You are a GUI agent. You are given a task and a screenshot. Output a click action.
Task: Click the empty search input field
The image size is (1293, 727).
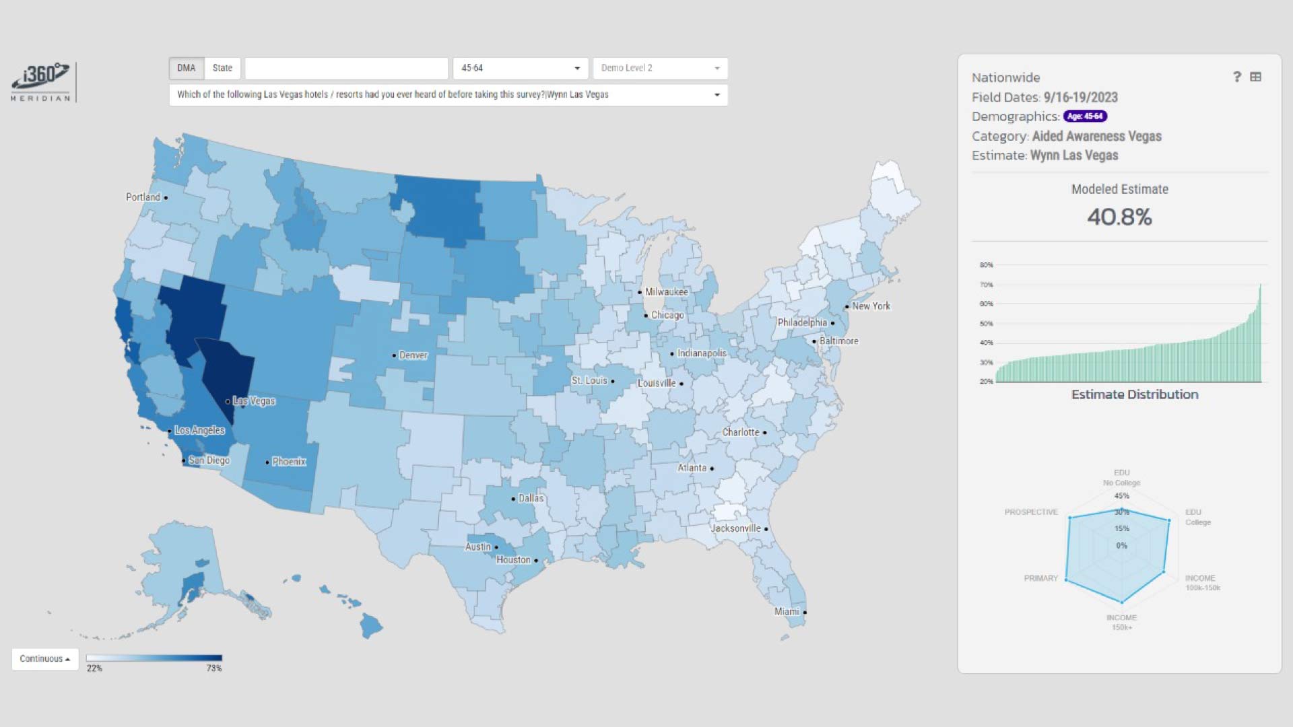click(346, 68)
